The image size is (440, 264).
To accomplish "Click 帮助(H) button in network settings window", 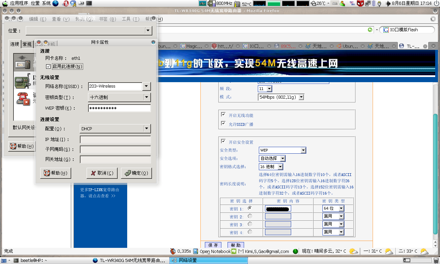I will pos(22,146).
